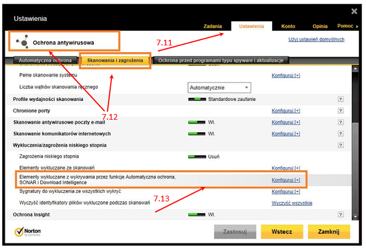Click Użyj ustawień domyślnych link
The height and width of the screenshot is (249, 366).
(317, 39)
